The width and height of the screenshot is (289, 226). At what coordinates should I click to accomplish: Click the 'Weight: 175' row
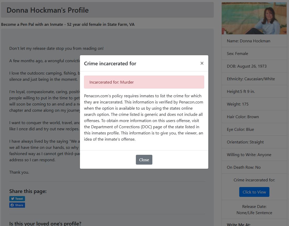pyautogui.click(x=254, y=104)
